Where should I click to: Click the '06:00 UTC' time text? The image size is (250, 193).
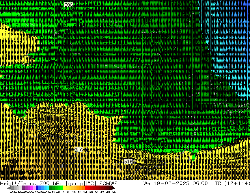[207, 184]
